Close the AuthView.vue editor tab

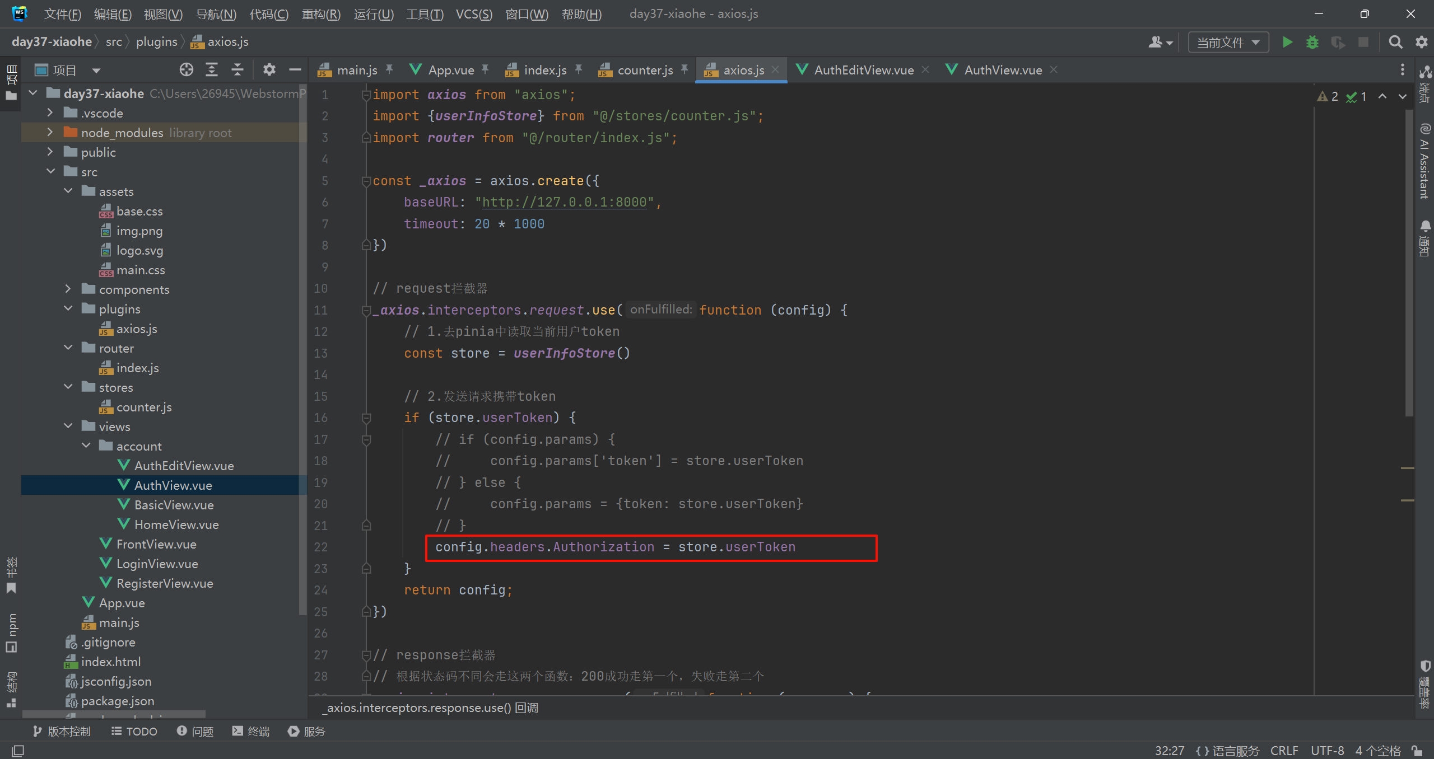tap(1054, 70)
